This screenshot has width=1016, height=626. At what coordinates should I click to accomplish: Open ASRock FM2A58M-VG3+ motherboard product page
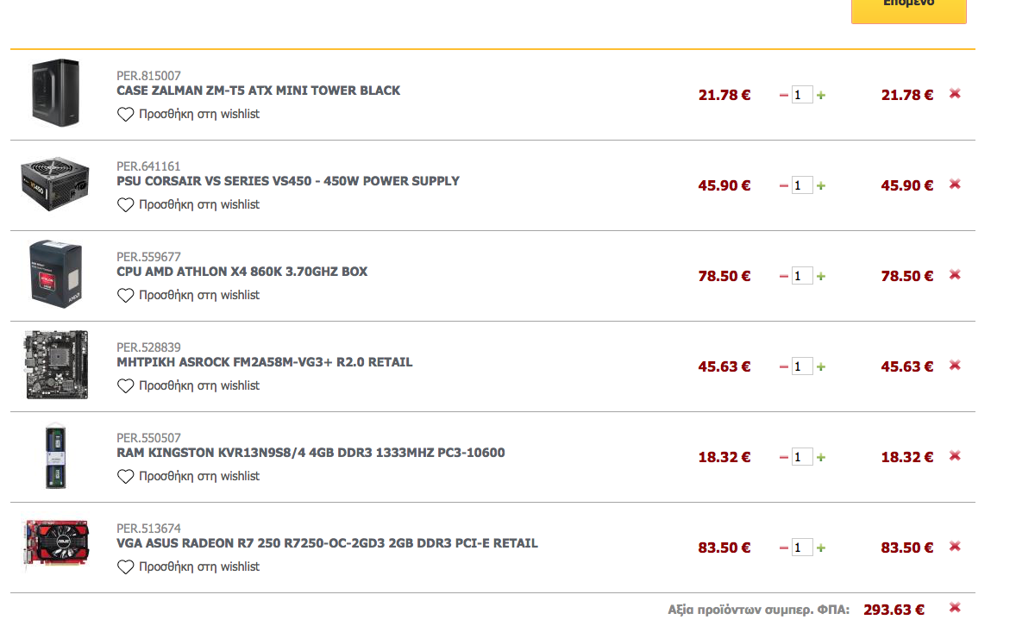(265, 362)
